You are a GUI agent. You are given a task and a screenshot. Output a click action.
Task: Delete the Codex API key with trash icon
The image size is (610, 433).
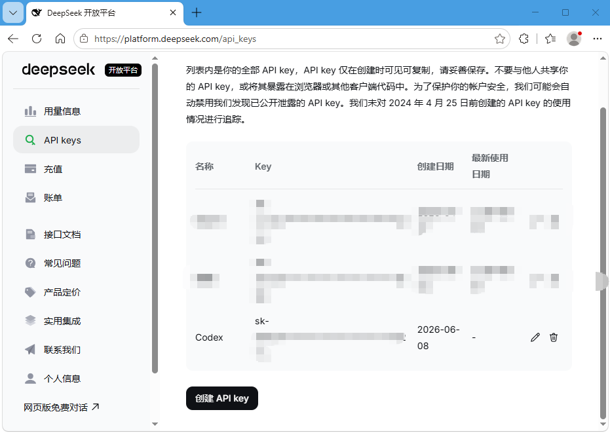[554, 337]
